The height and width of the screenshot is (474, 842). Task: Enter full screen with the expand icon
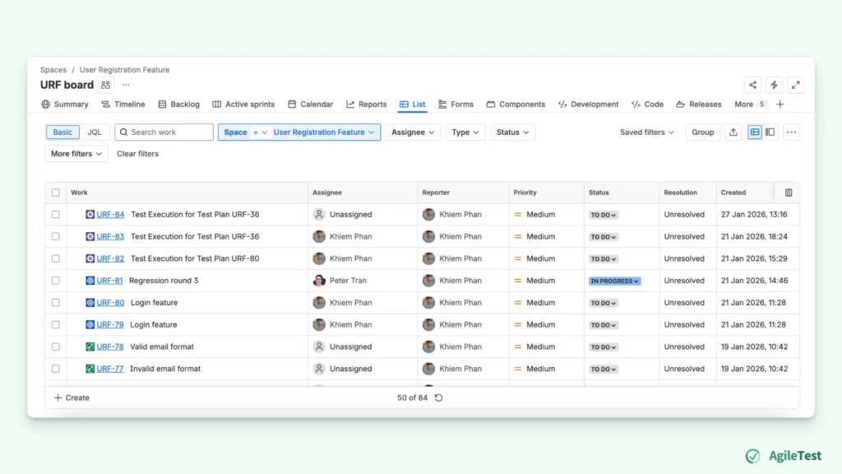pos(795,85)
